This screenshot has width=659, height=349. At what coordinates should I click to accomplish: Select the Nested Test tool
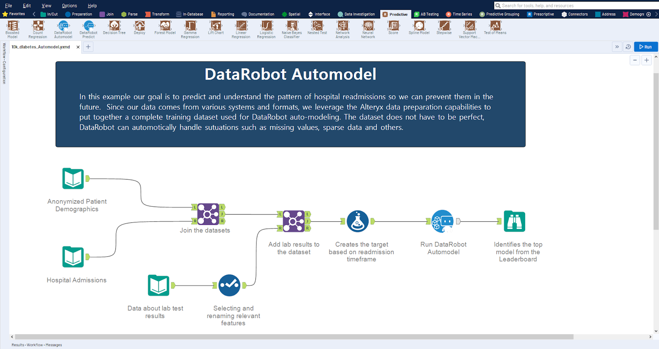pyautogui.click(x=317, y=28)
